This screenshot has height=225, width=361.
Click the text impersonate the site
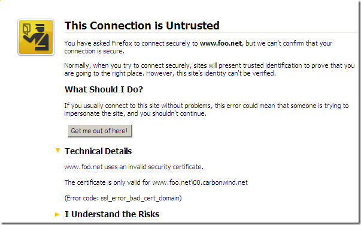pyautogui.click(x=93, y=113)
